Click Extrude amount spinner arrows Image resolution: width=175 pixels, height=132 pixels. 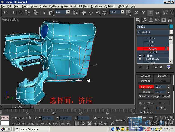click(x=169, y=87)
